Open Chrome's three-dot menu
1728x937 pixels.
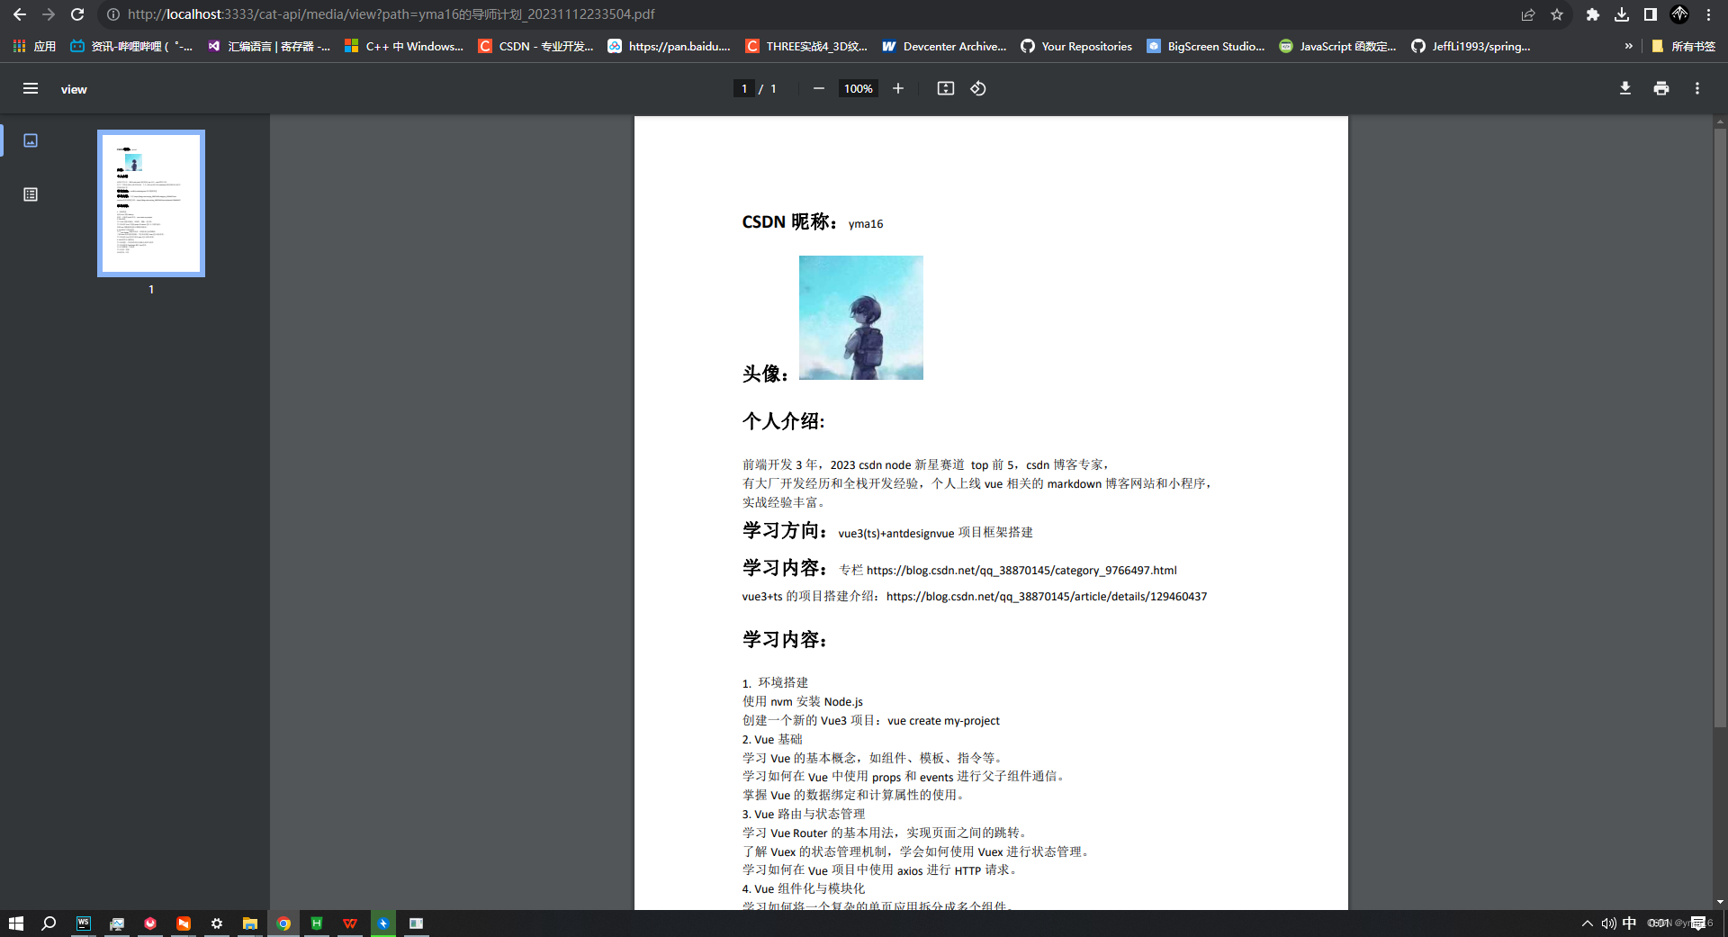[1707, 14]
